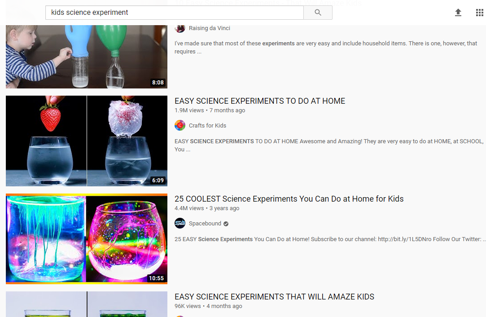
Task: Click the Crafts for Kids channel avatar
Action: click(x=180, y=125)
